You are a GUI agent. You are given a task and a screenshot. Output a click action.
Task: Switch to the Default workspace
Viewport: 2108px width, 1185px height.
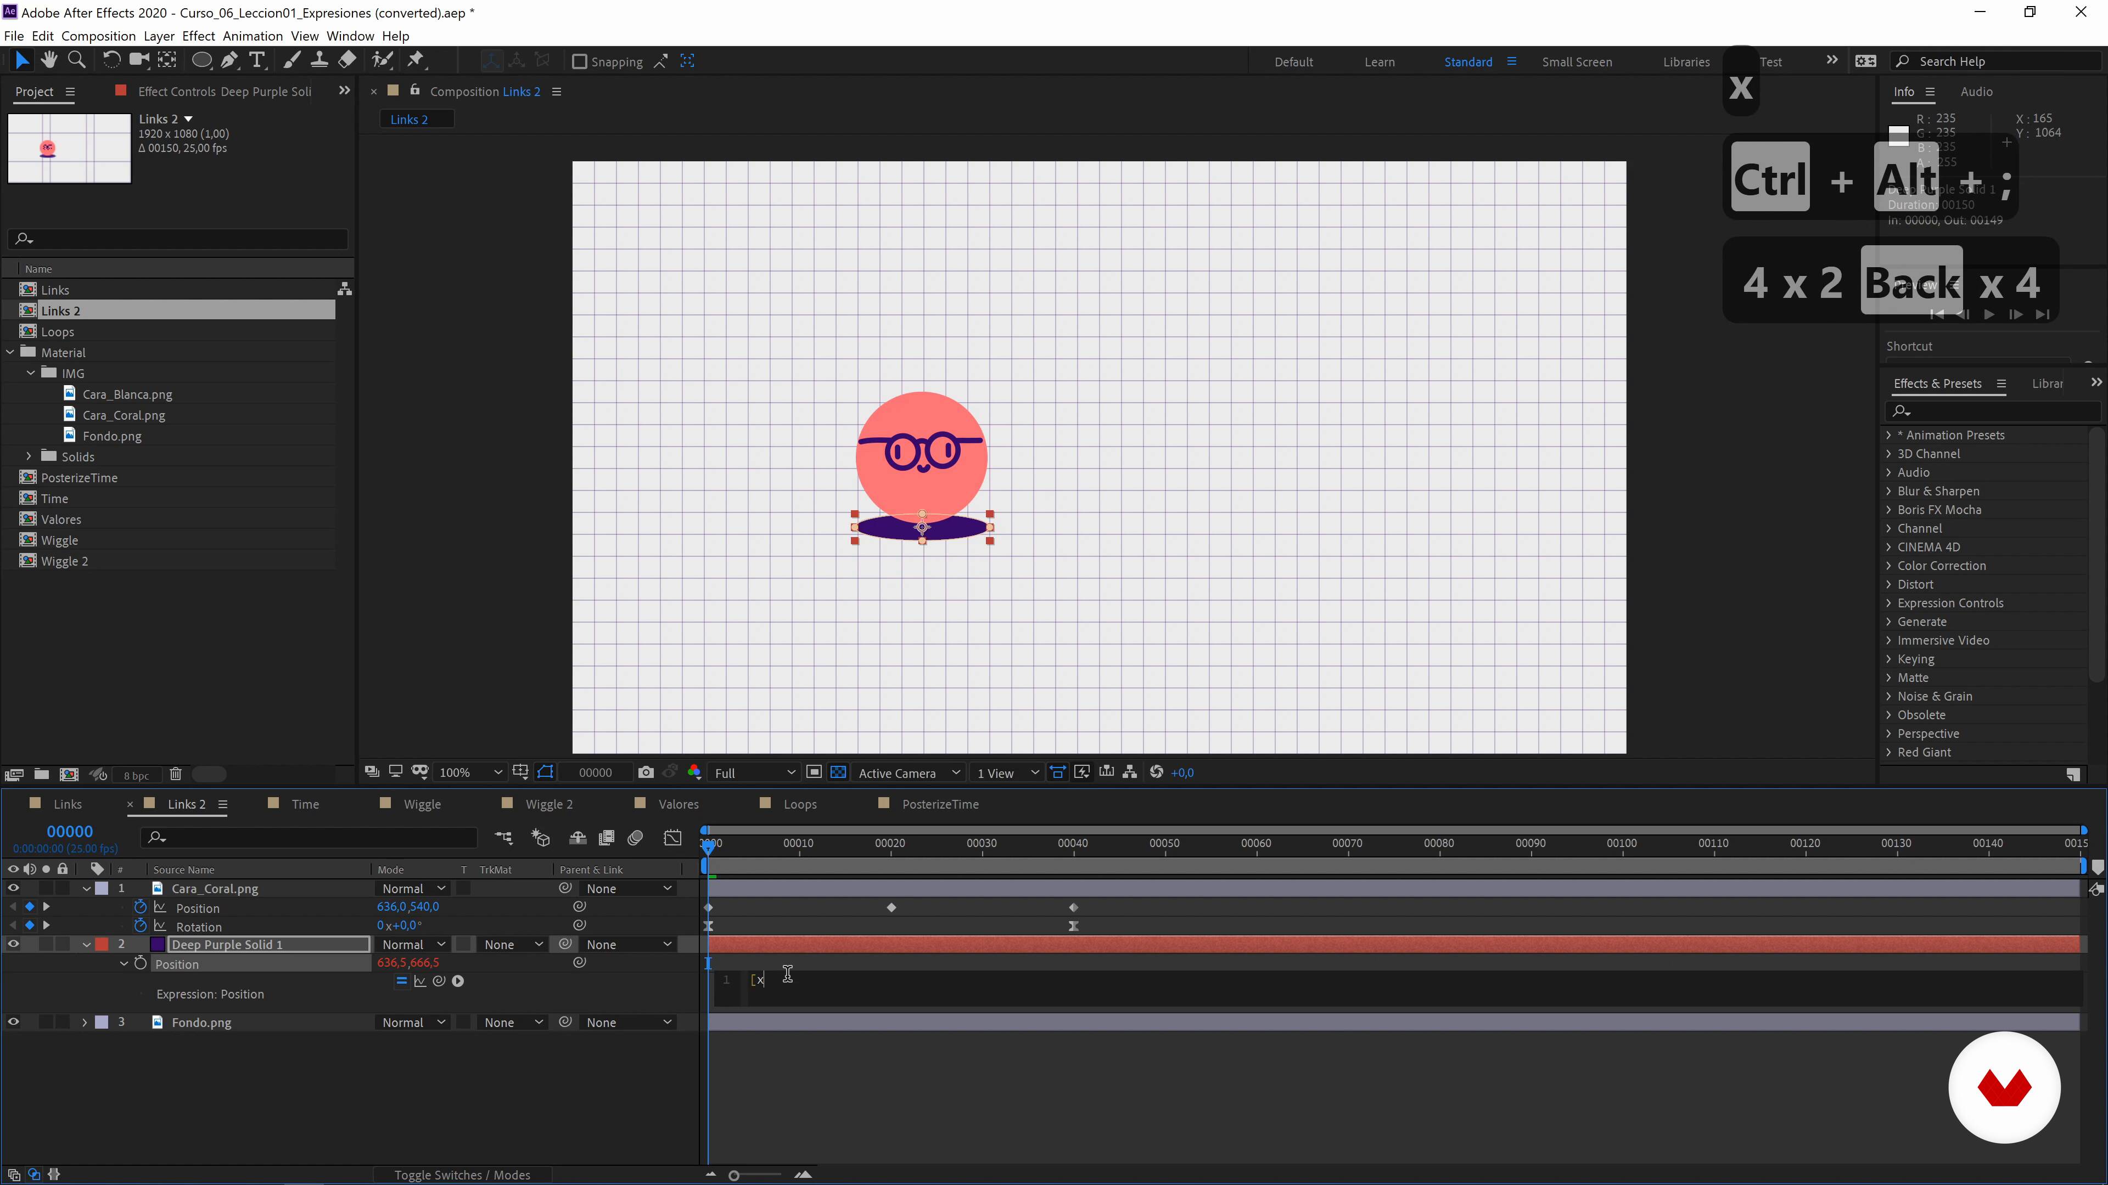[x=1293, y=62]
